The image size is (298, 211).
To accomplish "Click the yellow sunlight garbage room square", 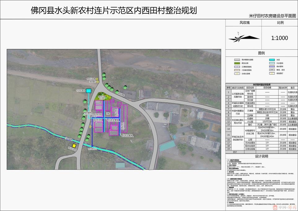I will (74, 146).
